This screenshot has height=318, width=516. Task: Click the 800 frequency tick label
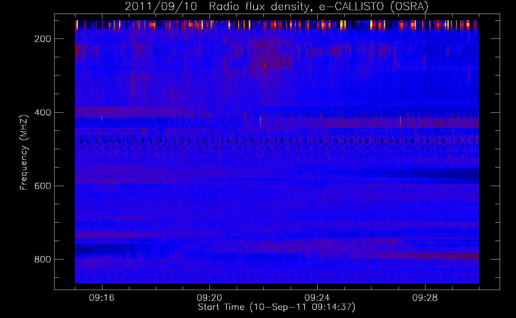(43, 259)
